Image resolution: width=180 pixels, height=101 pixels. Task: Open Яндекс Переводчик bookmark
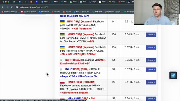click(10, 12)
